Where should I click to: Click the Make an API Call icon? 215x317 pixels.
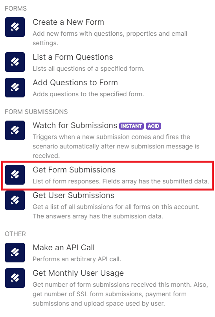[15, 253]
